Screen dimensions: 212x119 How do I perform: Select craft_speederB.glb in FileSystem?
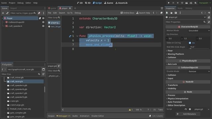coord(19,89)
